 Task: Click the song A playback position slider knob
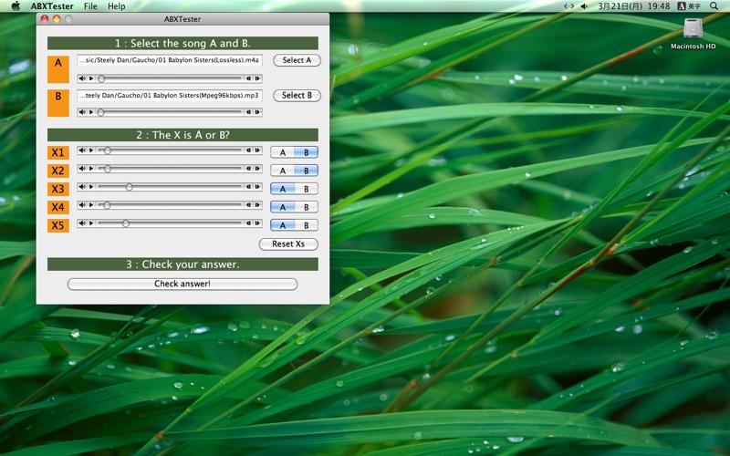(x=101, y=78)
